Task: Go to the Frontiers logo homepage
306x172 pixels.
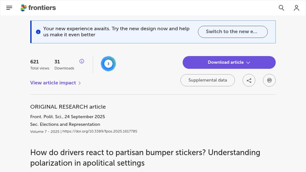Action: pos(38,8)
